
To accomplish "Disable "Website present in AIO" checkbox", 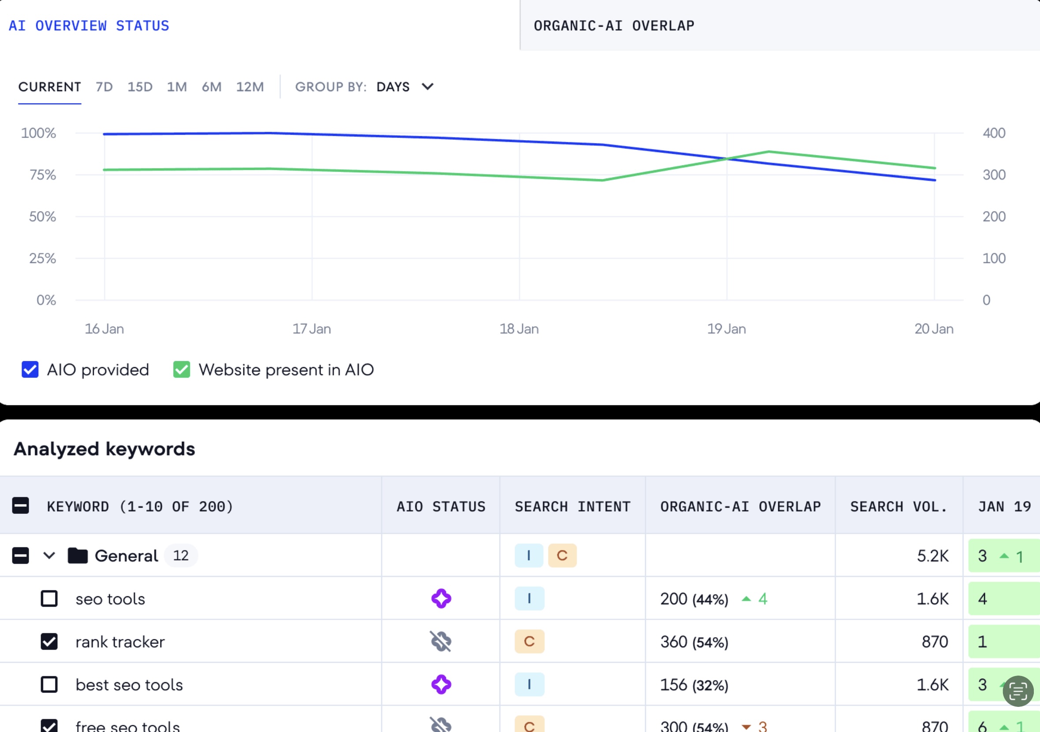I will pos(182,369).
